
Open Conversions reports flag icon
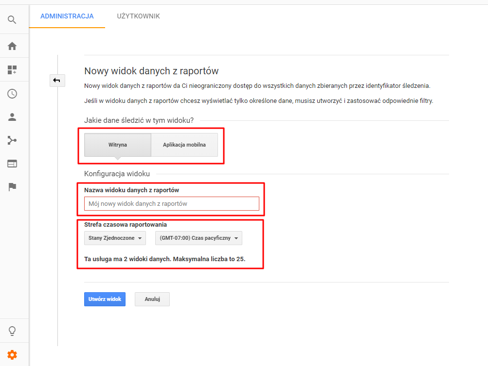pyautogui.click(x=12, y=187)
